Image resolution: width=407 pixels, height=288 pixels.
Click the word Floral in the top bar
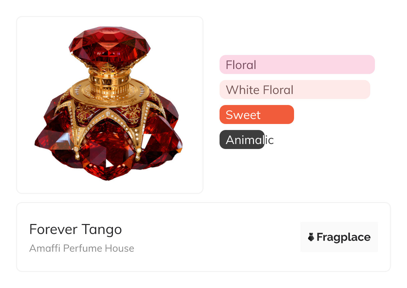(241, 65)
